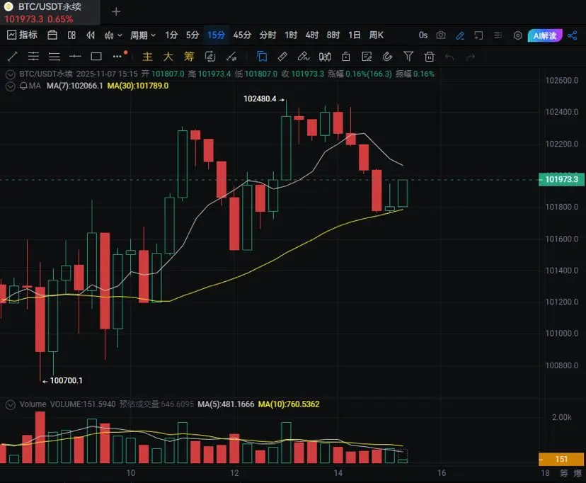The image size is (586, 483).
Task: Open the list menu icon in top toolbar
Action: tap(498, 35)
